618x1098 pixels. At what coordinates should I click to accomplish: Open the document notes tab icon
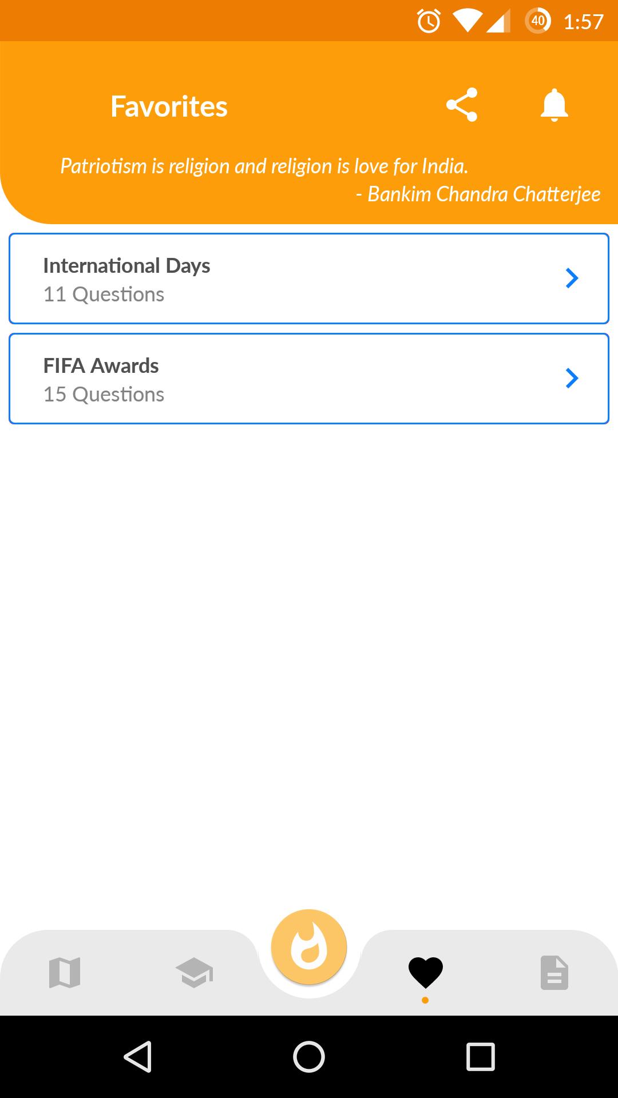click(554, 973)
